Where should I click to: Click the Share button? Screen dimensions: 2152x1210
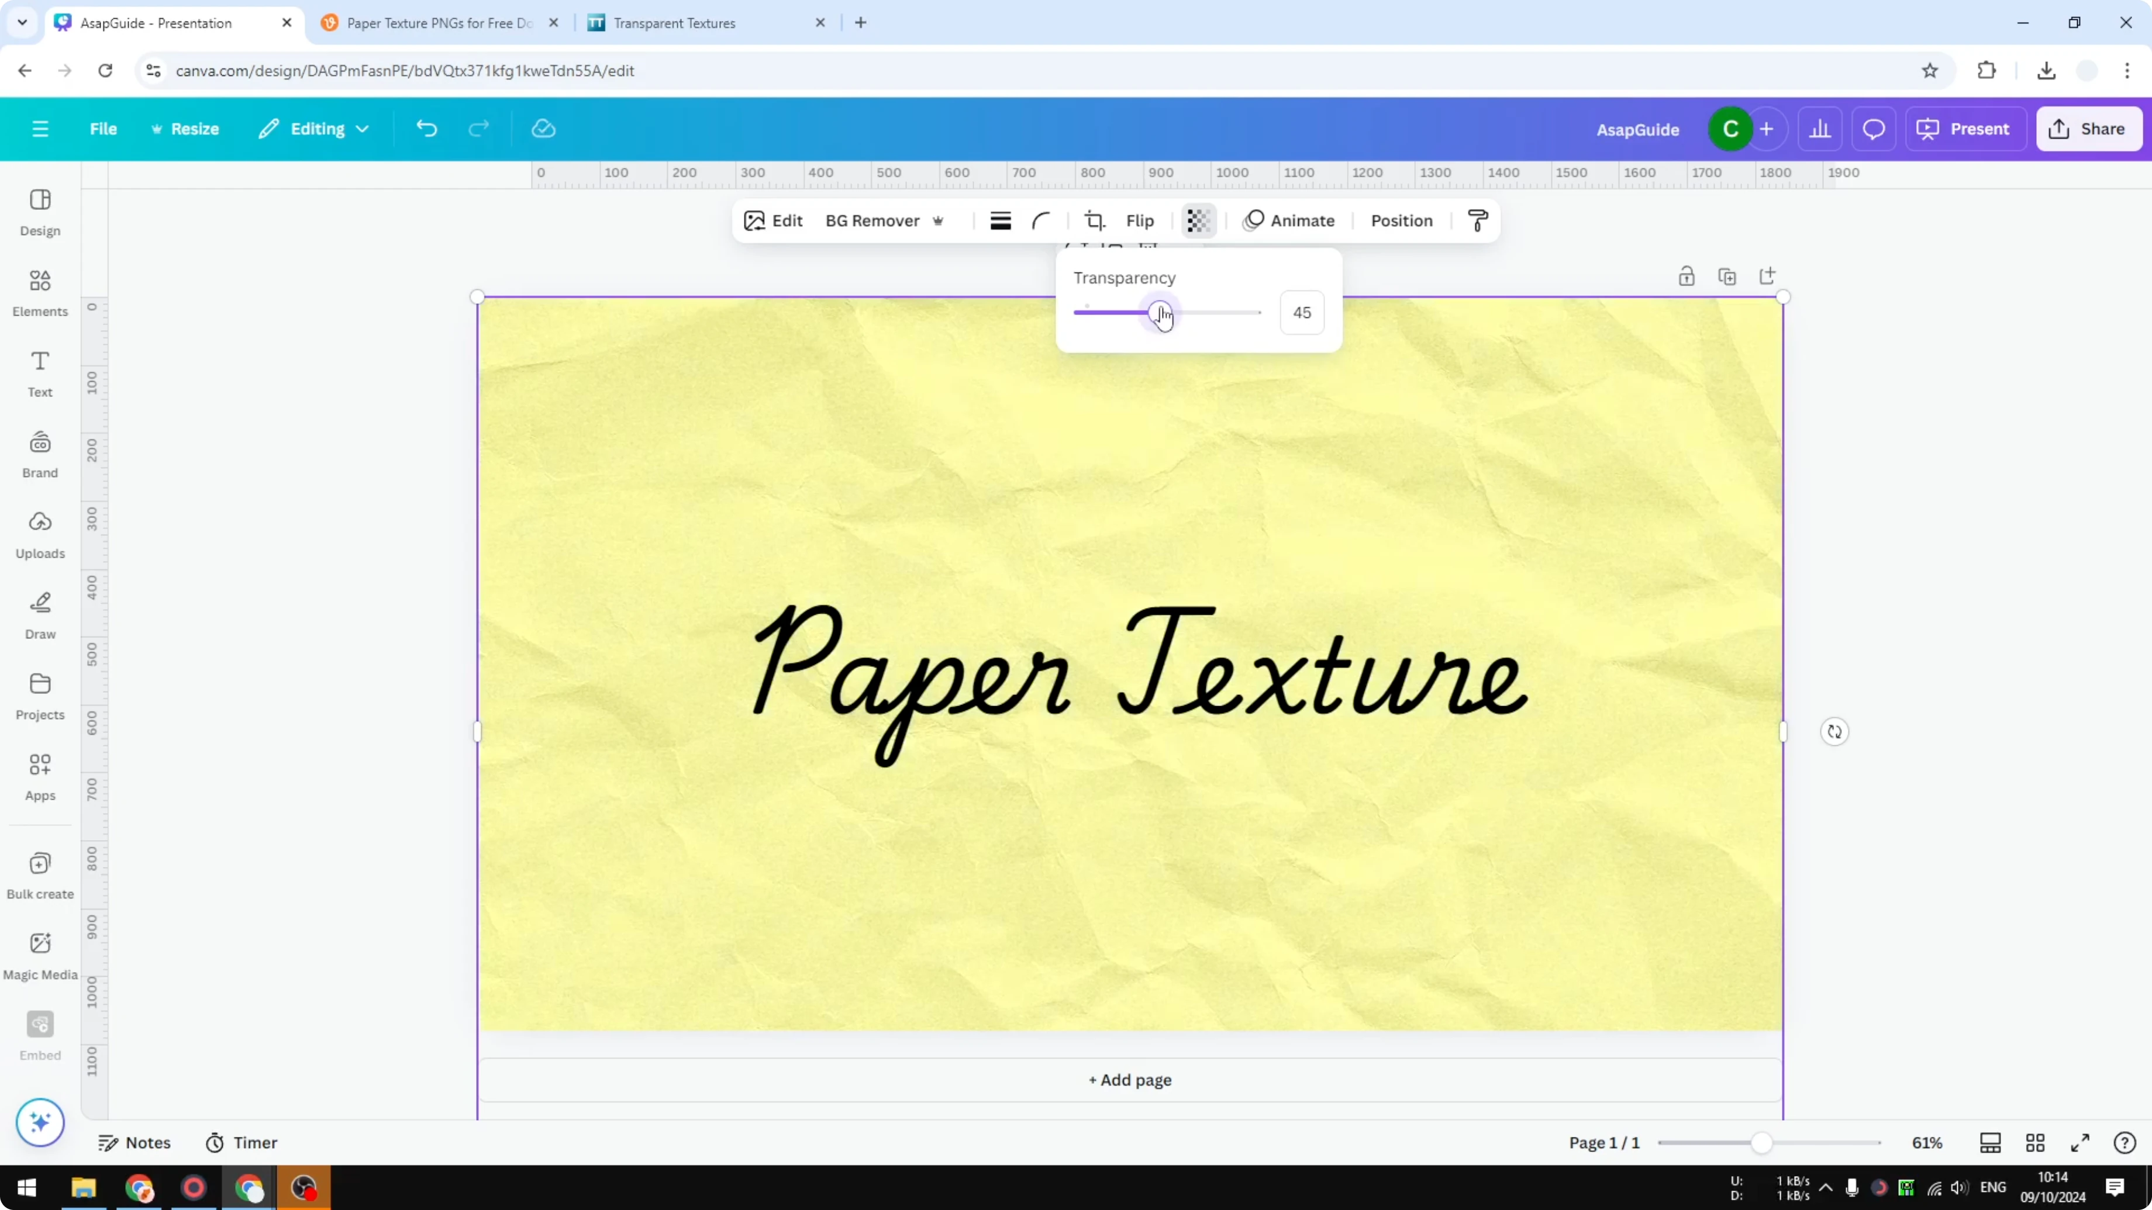tap(2089, 129)
